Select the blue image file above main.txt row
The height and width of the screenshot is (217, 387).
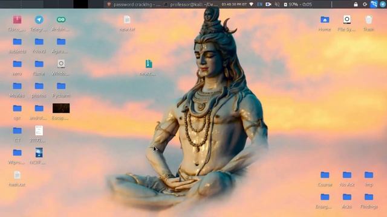39,153
